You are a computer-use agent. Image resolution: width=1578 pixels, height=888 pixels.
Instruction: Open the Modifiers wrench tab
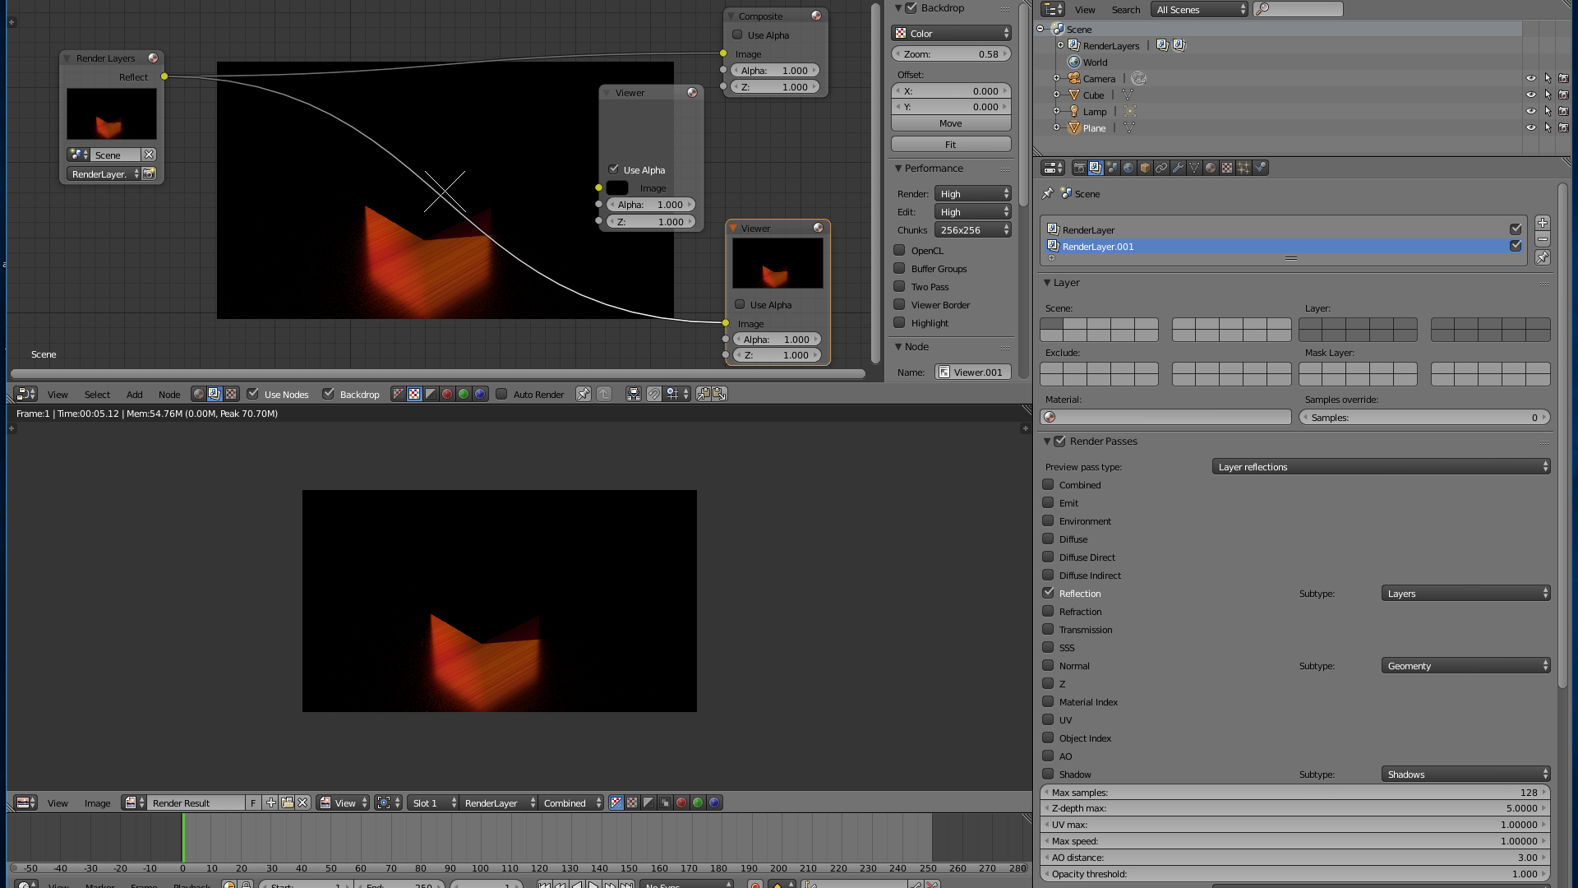(1178, 168)
